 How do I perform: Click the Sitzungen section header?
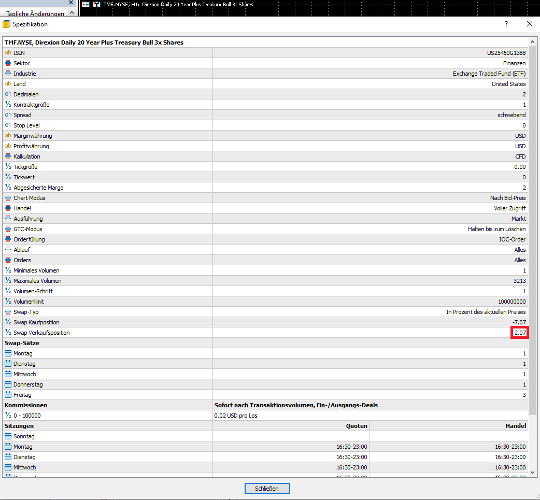click(19, 425)
